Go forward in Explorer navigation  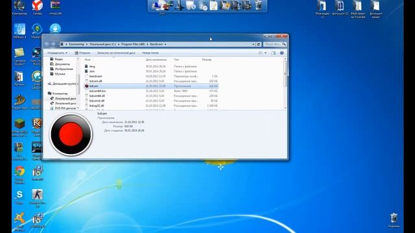coord(53,44)
